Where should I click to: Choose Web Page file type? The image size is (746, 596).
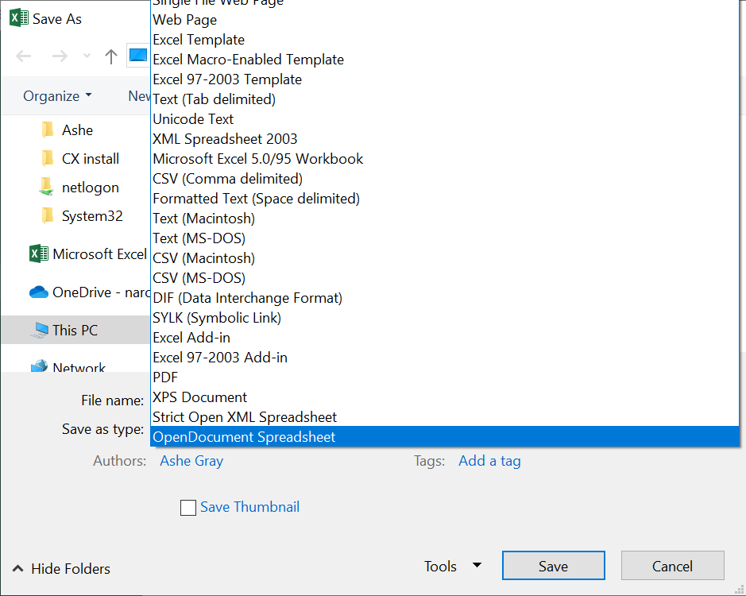[445, 20]
